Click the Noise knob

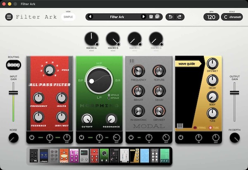coord(14,138)
